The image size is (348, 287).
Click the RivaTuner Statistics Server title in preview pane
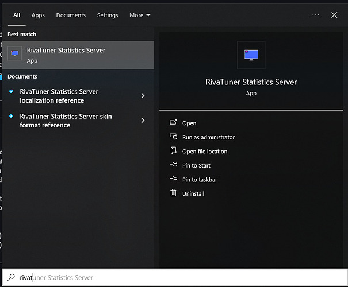click(251, 82)
